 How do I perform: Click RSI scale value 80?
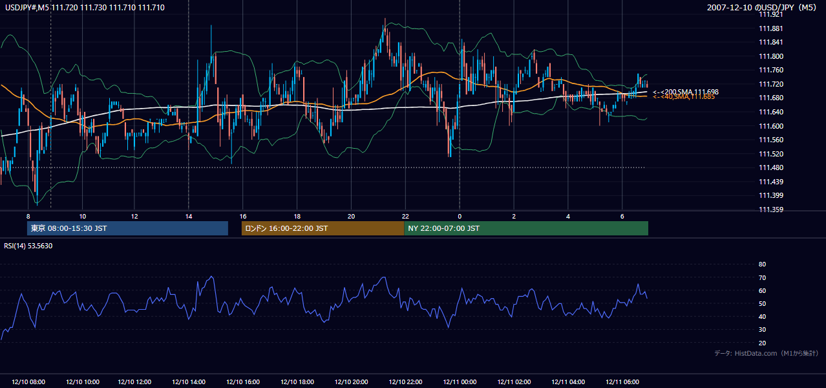pos(762,264)
